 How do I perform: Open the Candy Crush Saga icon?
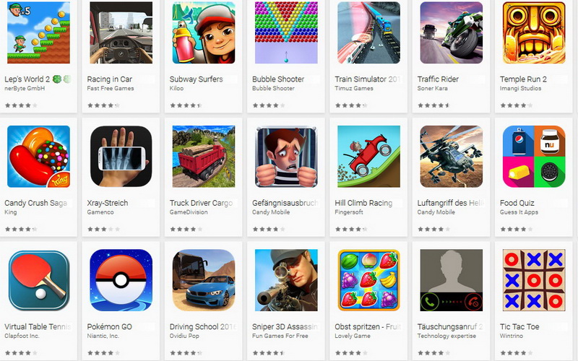pos(38,156)
